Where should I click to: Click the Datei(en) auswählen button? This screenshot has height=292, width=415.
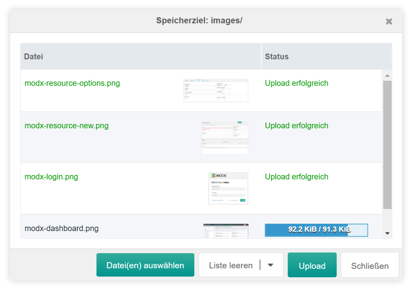(145, 265)
